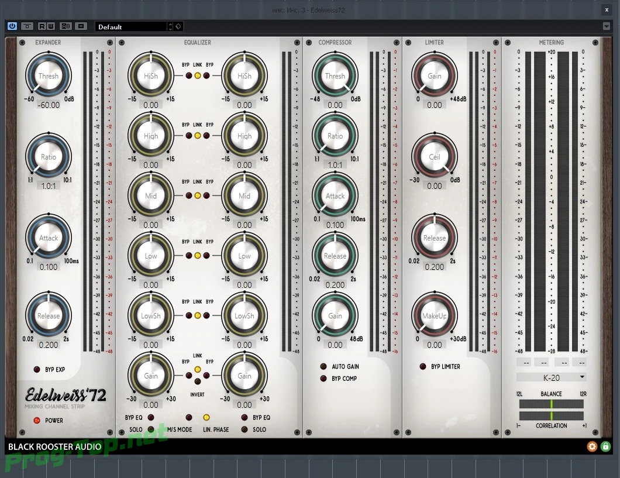Click the Compressor Release knob
The height and width of the screenshot is (478, 620).
(x=335, y=256)
